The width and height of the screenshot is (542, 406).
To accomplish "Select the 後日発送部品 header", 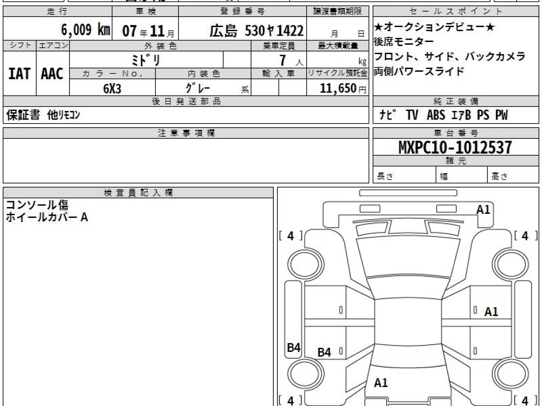I will (x=186, y=101).
